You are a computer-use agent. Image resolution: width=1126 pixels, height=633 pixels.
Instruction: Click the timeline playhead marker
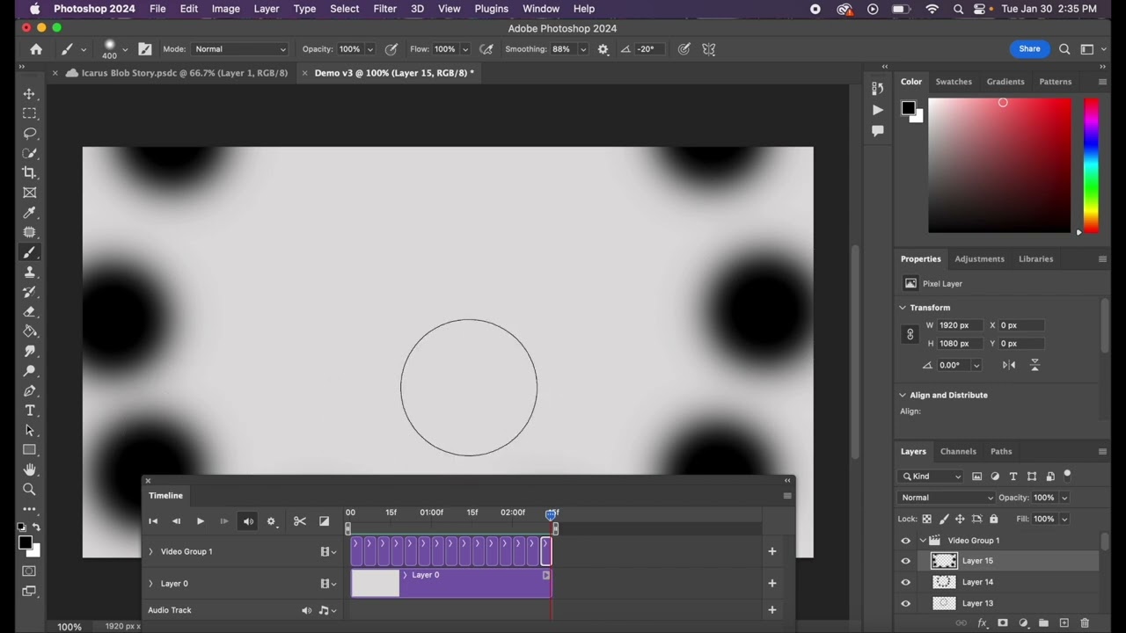[x=551, y=514]
